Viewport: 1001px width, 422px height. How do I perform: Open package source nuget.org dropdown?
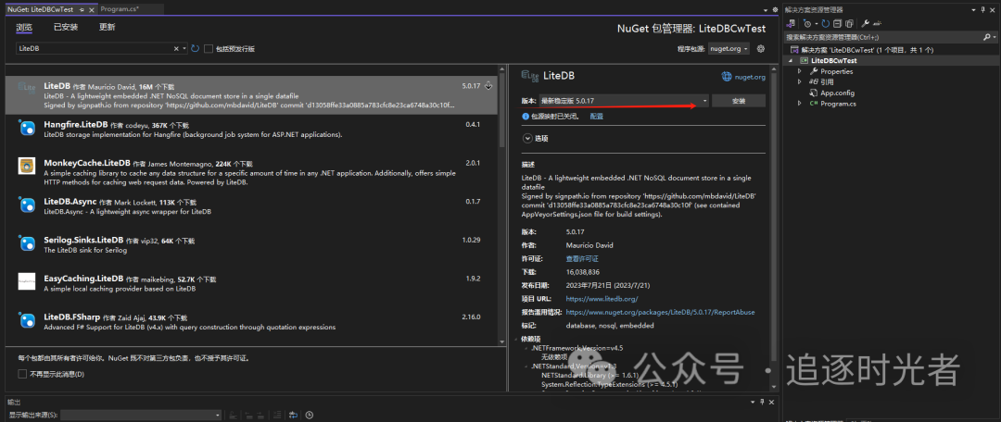[729, 48]
